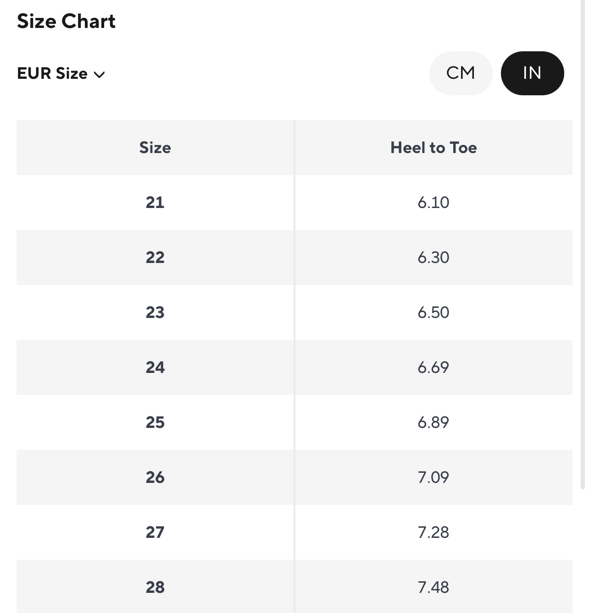Viewport: 589px width, 613px height.
Task: Click the 7.09 measurement value
Action: point(433,477)
